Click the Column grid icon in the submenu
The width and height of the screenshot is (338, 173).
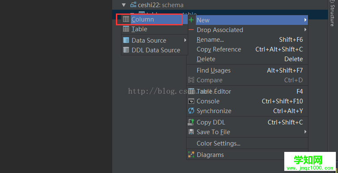(x=126, y=19)
